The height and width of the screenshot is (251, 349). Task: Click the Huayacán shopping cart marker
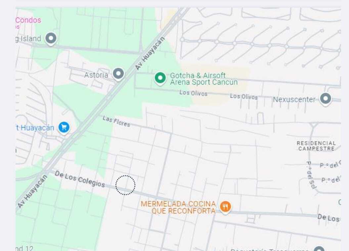64,128
